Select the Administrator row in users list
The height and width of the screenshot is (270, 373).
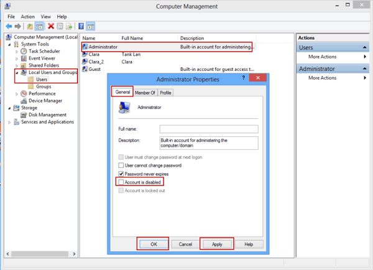tap(167, 47)
